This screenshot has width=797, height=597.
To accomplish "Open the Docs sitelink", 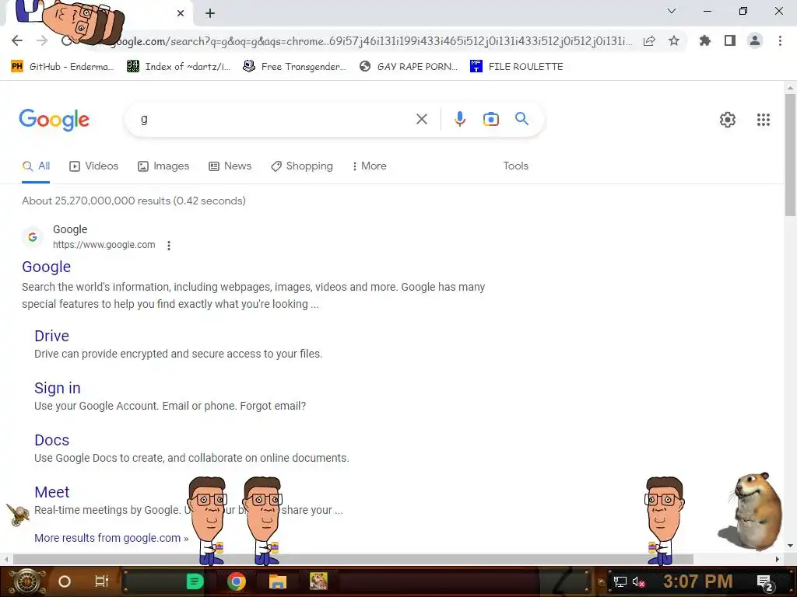I will click(51, 440).
